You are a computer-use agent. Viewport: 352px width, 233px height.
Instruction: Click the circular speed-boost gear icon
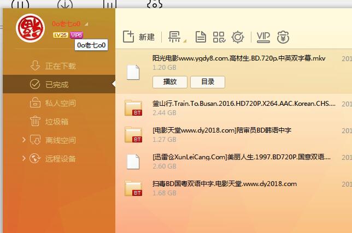click(x=238, y=37)
